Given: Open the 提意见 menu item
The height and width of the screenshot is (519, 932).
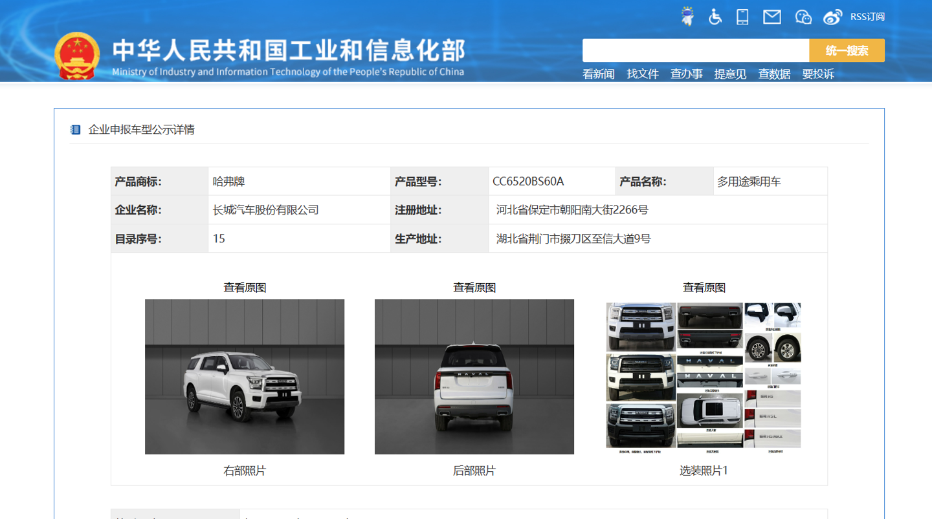Looking at the screenshot, I should click(x=731, y=74).
